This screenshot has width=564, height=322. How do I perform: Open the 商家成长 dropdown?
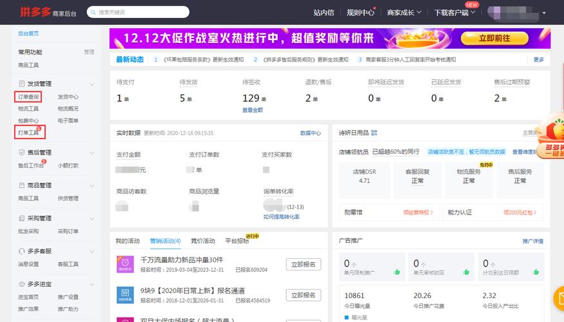coord(404,13)
